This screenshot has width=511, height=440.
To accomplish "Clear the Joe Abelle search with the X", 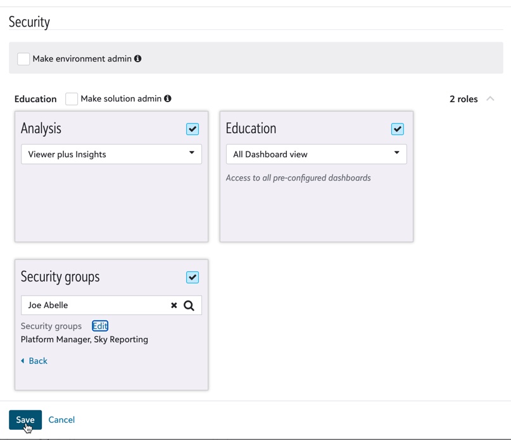I will [x=173, y=305].
